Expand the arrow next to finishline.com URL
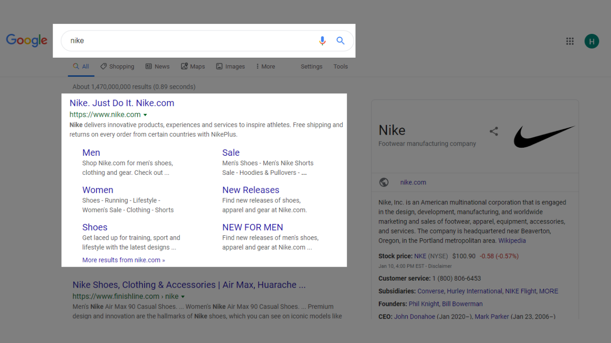Viewport: 611px width, 343px height. pos(183,297)
